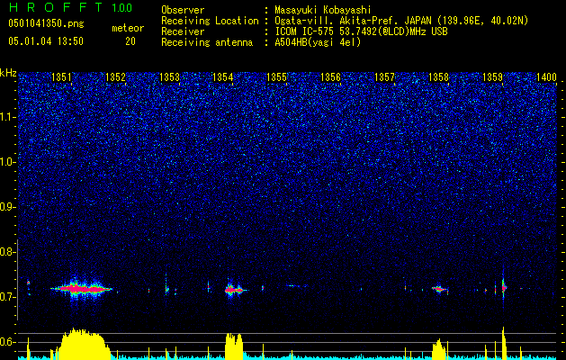
Task: Click the yellow power peak near 1358
Action: pos(439,348)
